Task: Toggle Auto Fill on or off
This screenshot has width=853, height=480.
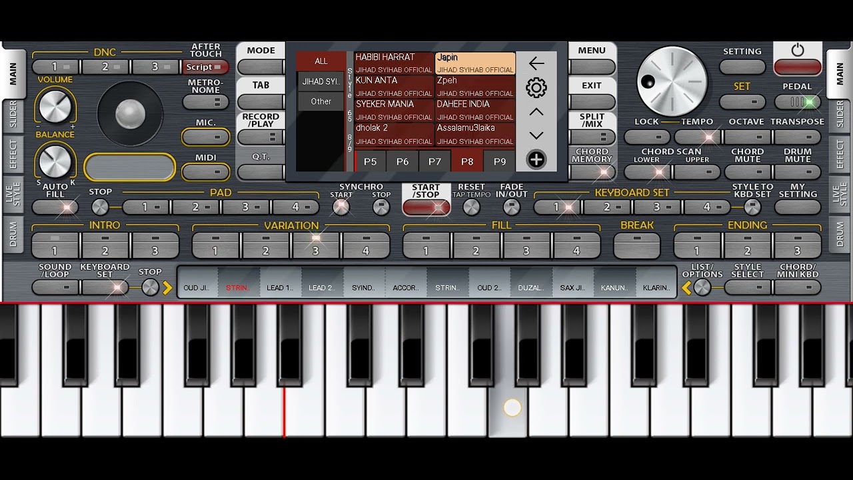Action: coord(55,207)
